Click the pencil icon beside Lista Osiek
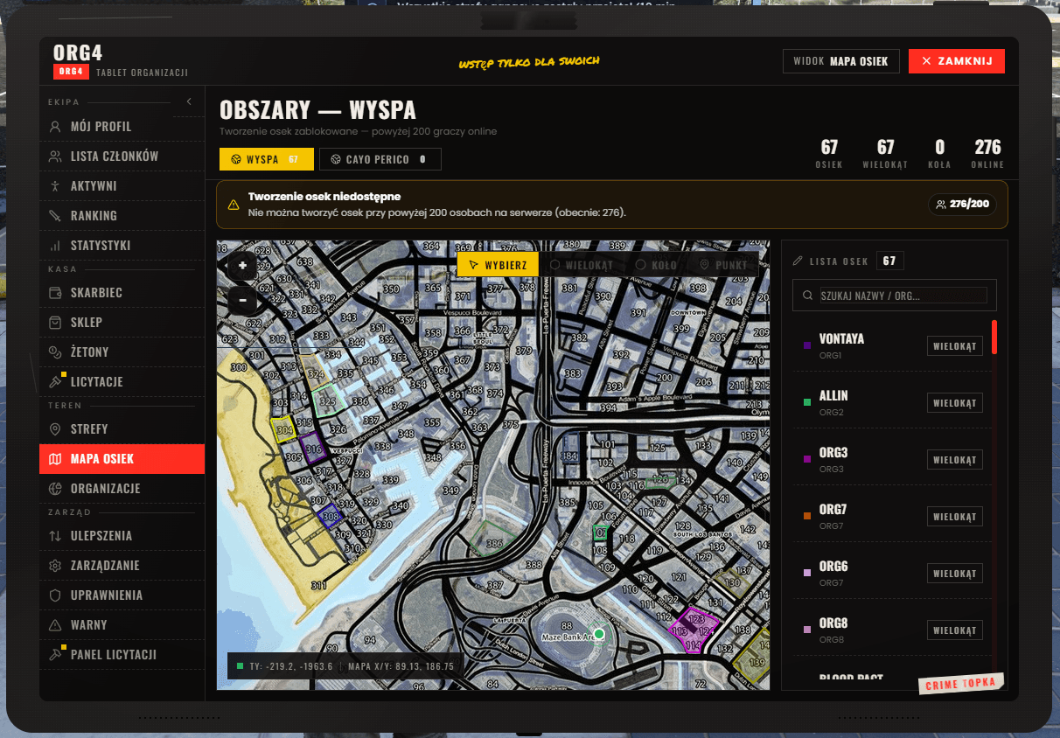 click(x=798, y=261)
